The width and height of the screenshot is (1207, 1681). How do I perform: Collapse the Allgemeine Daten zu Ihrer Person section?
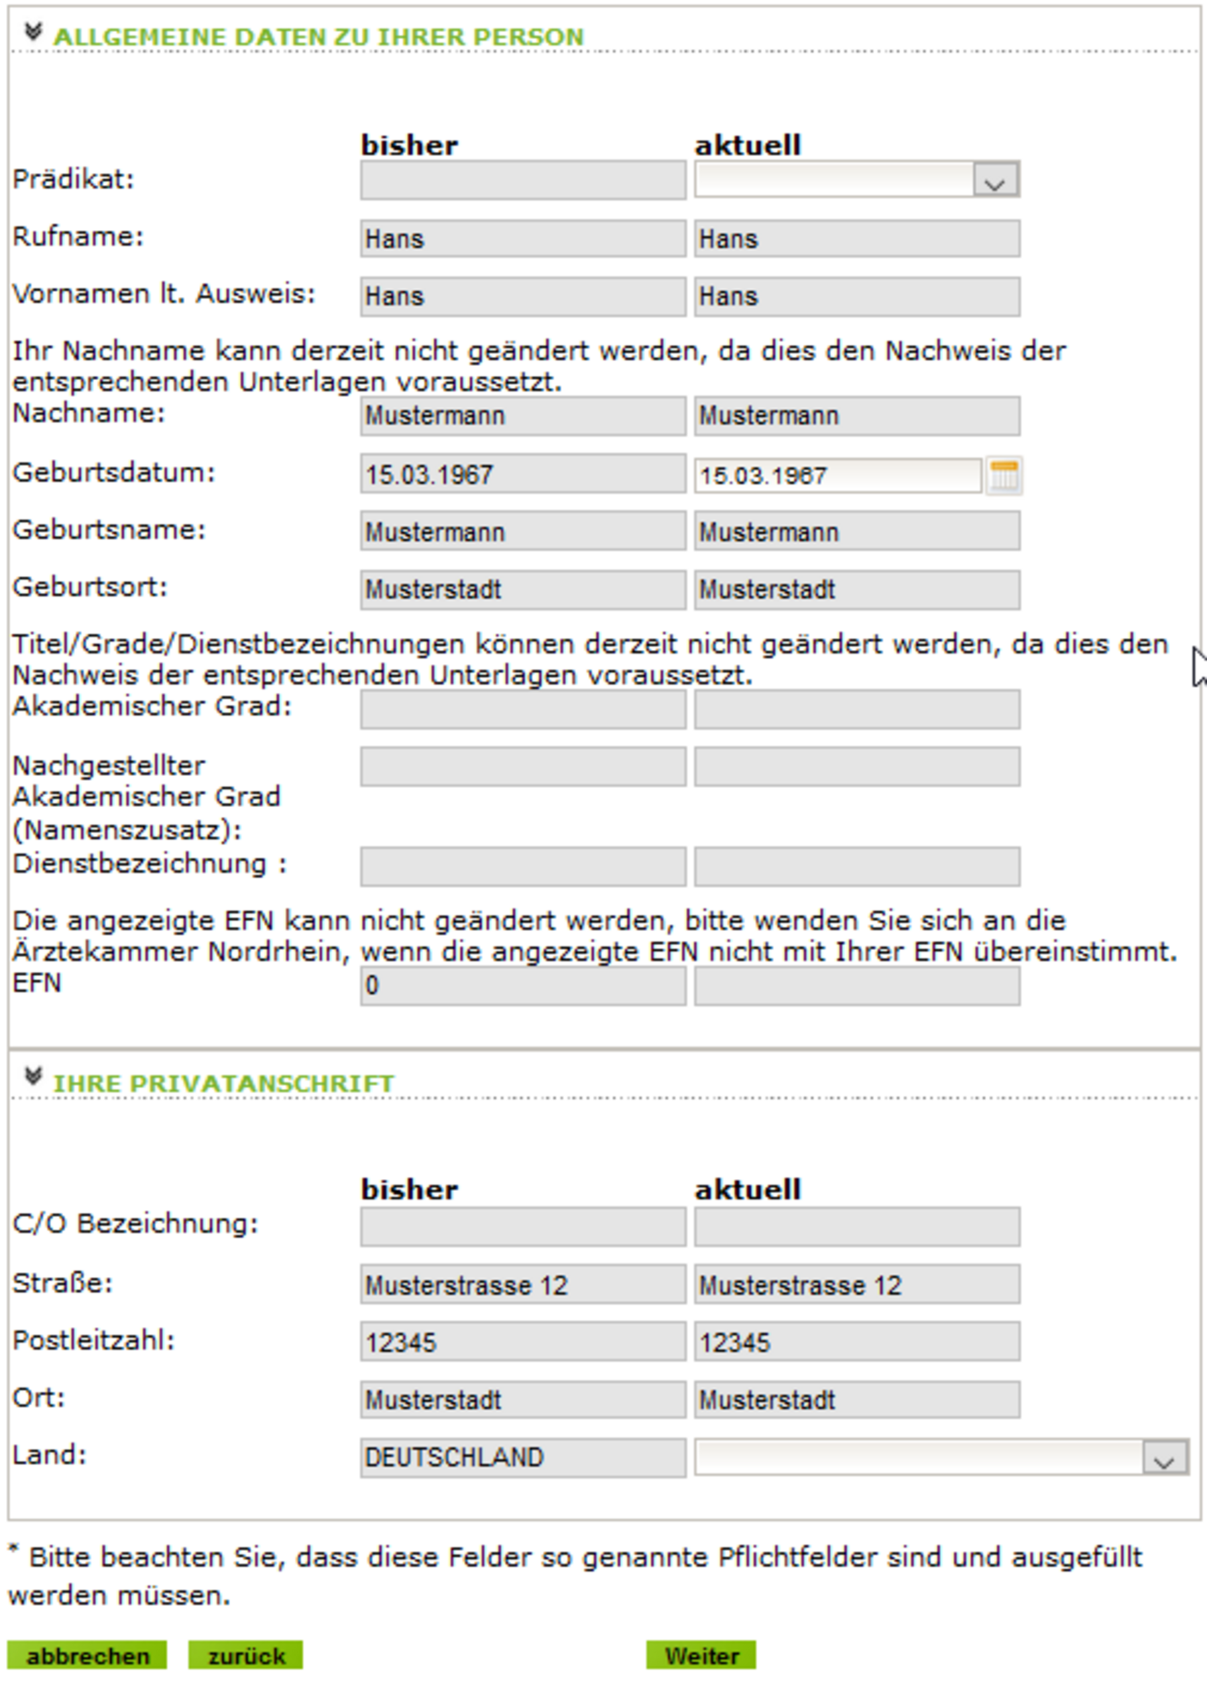pos(34,33)
